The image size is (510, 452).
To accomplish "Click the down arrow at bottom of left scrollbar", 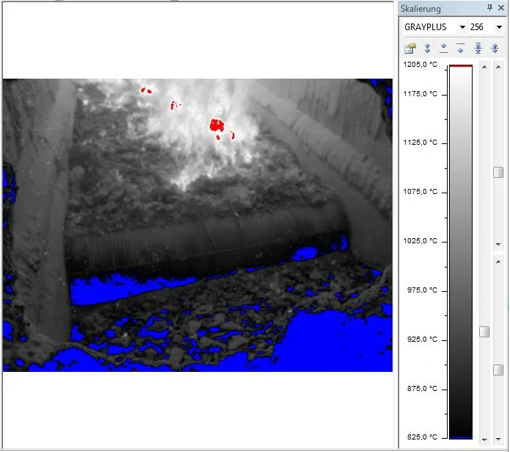I will coord(484,440).
